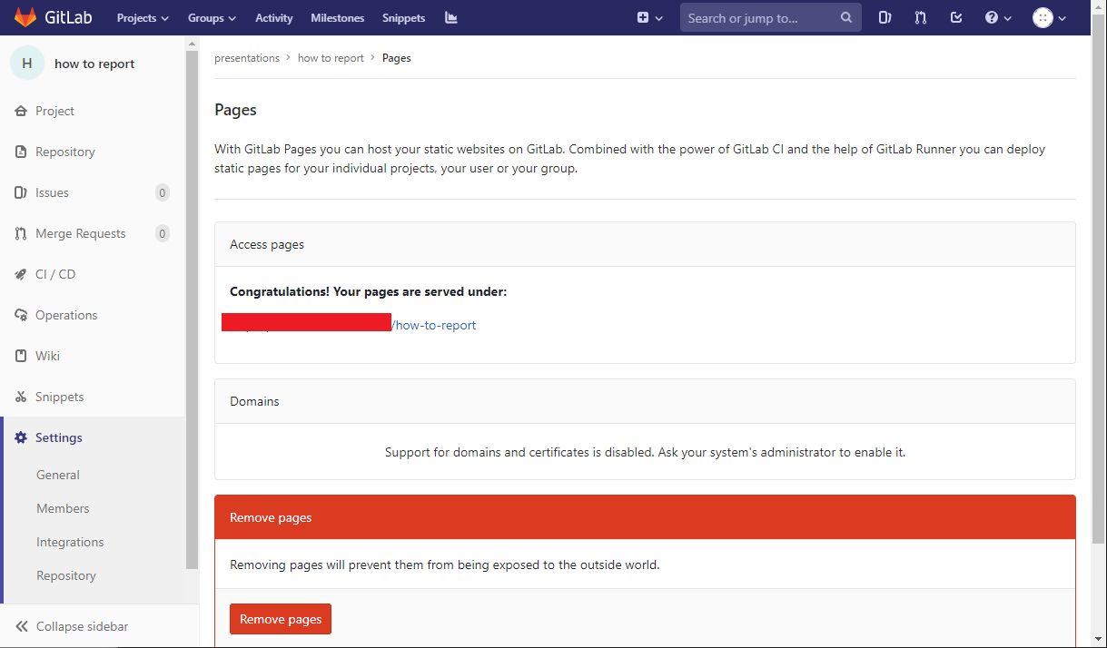Open the issues icon in top bar

pyautogui.click(x=885, y=17)
